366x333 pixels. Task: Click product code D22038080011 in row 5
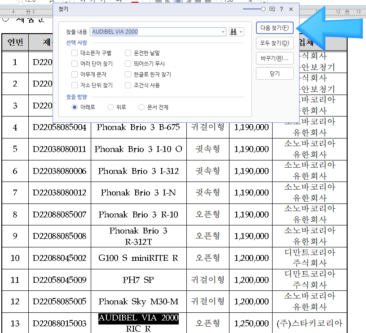tap(60, 149)
